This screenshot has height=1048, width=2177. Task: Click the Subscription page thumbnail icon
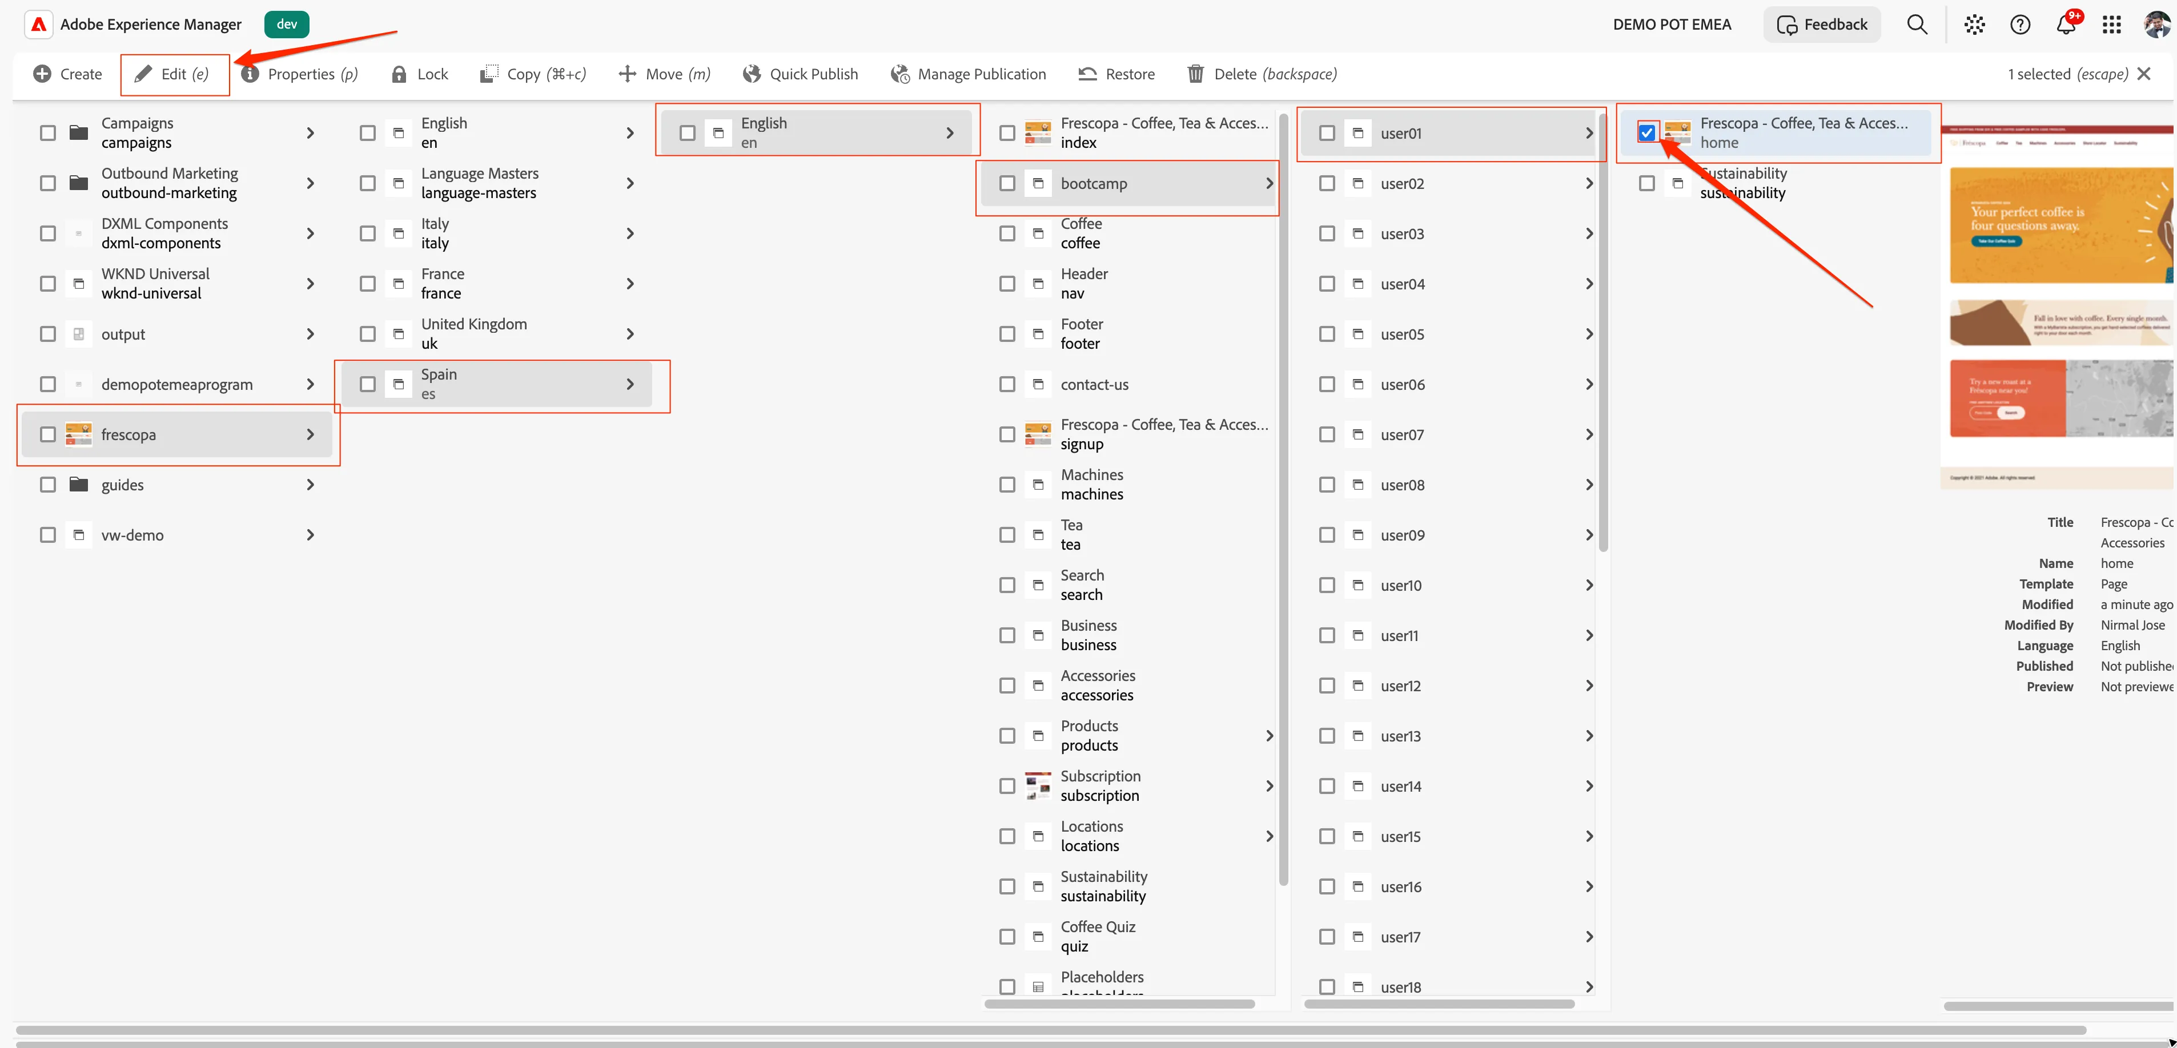[x=1038, y=785]
